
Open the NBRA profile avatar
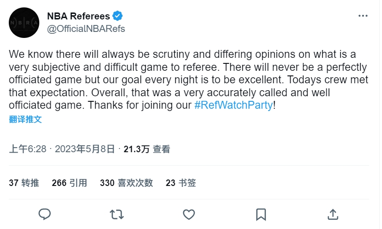25,23
